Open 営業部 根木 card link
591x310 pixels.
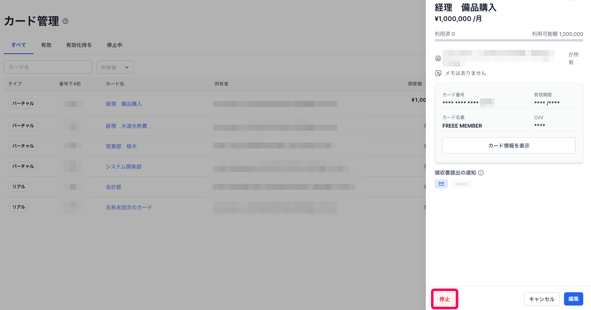121,146
